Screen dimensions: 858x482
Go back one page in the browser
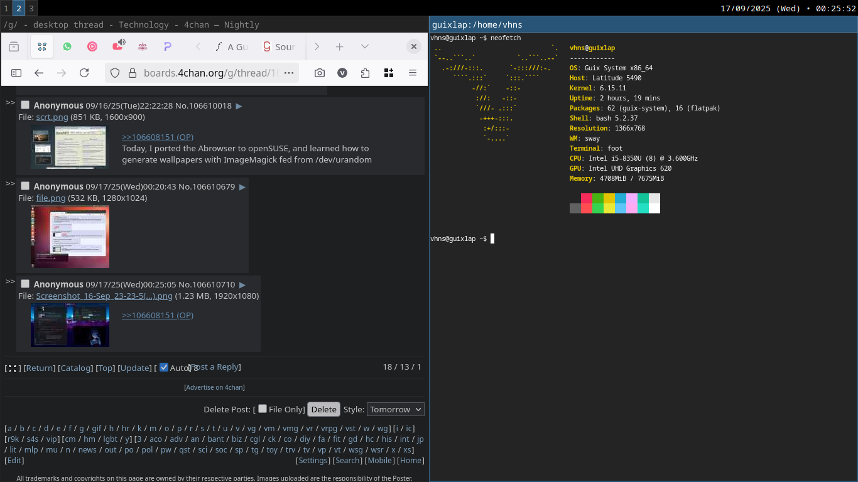click(x=39, y=73)
